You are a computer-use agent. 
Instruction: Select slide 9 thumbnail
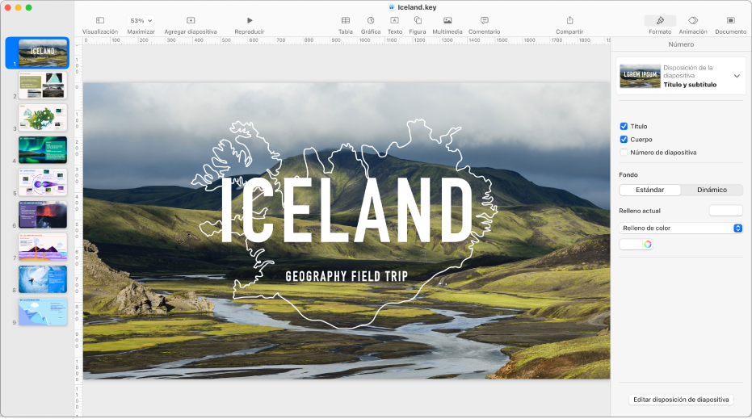tap(43, 312)
